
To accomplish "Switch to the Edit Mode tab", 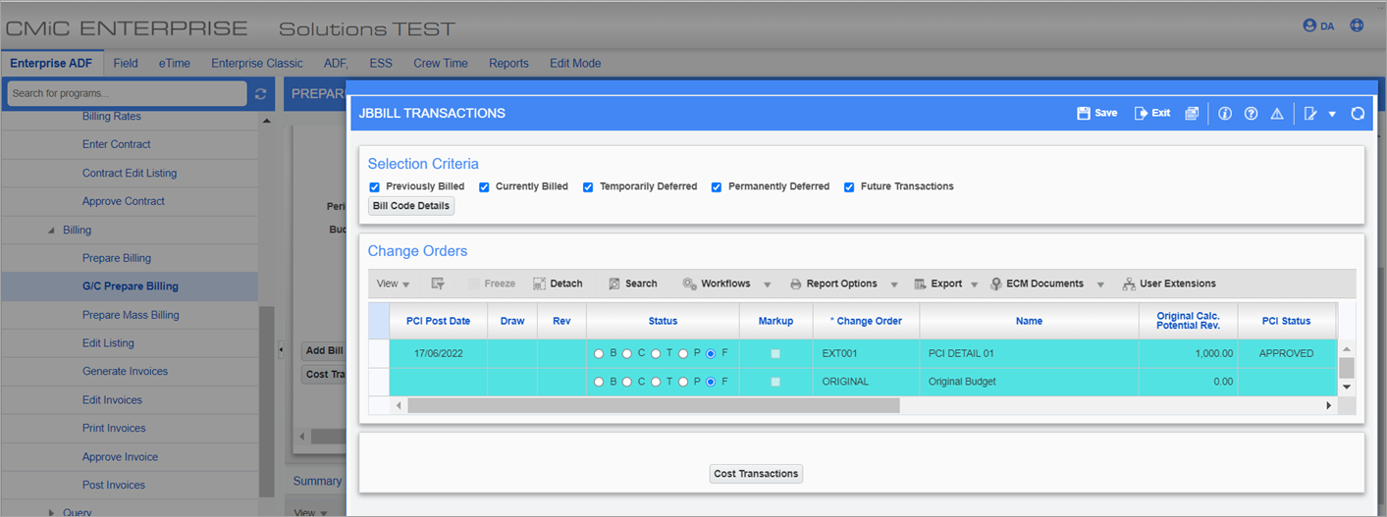I will click(575, 63).
